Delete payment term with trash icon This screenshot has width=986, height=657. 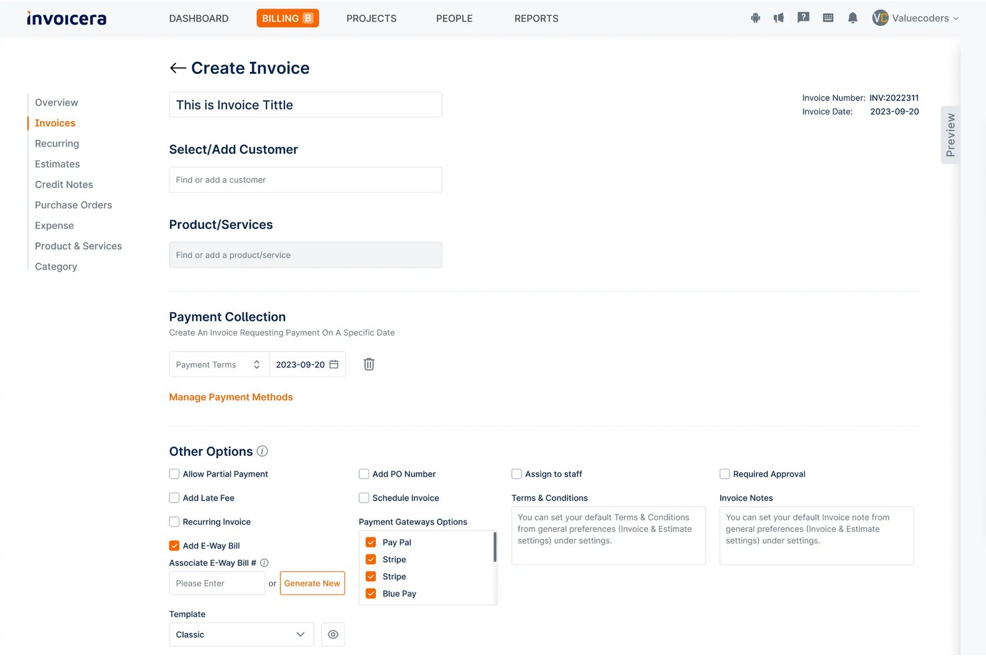(x=369, y=364)
